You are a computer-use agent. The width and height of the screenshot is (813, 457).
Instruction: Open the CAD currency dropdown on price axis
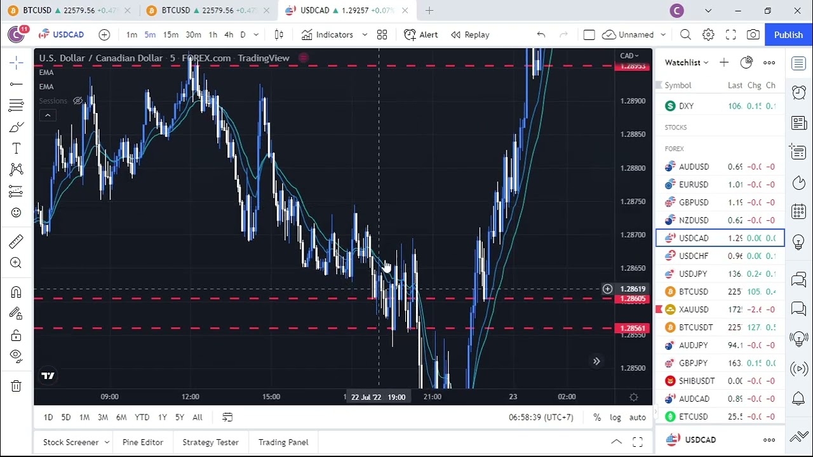click(x=629, y=56)
